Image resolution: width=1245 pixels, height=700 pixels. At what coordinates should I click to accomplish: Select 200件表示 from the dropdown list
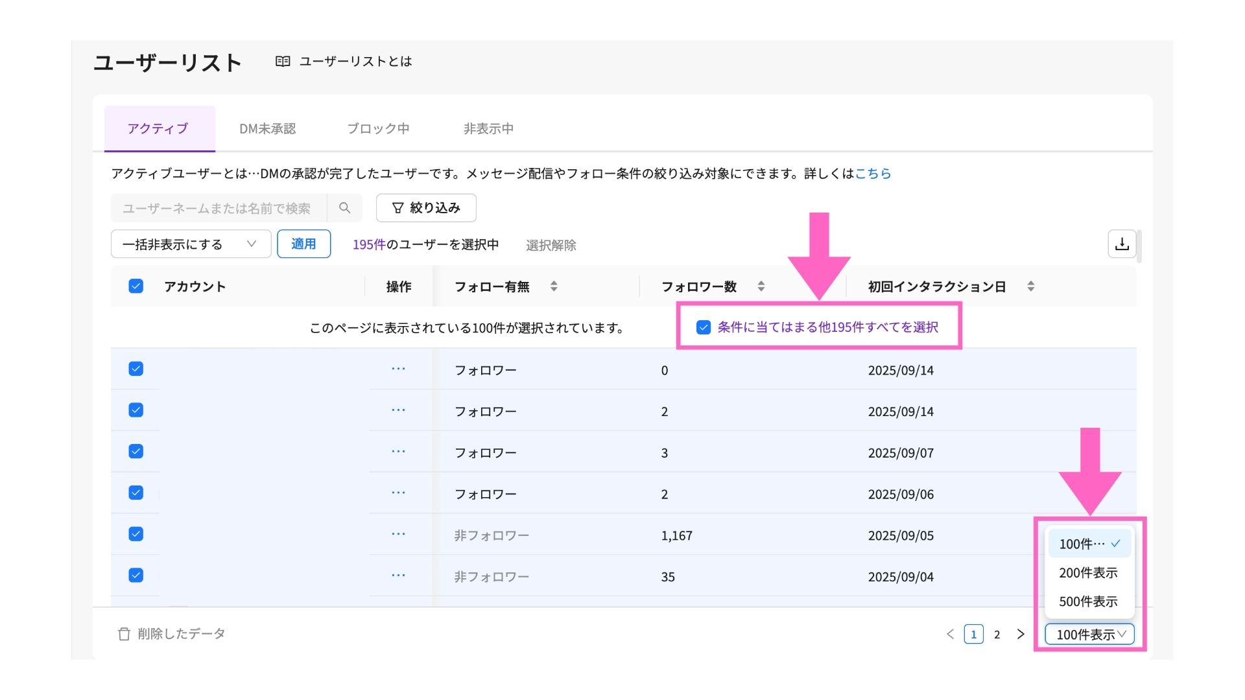tap(1088, 573)
